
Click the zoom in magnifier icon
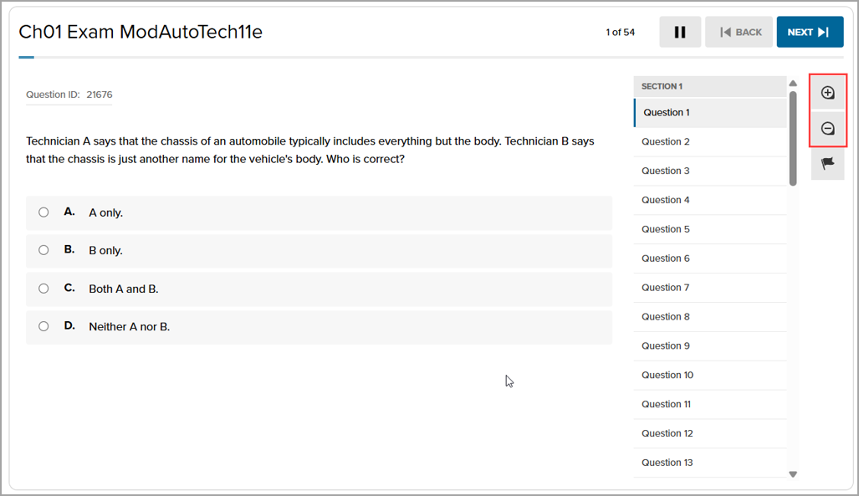pos(827,93)
